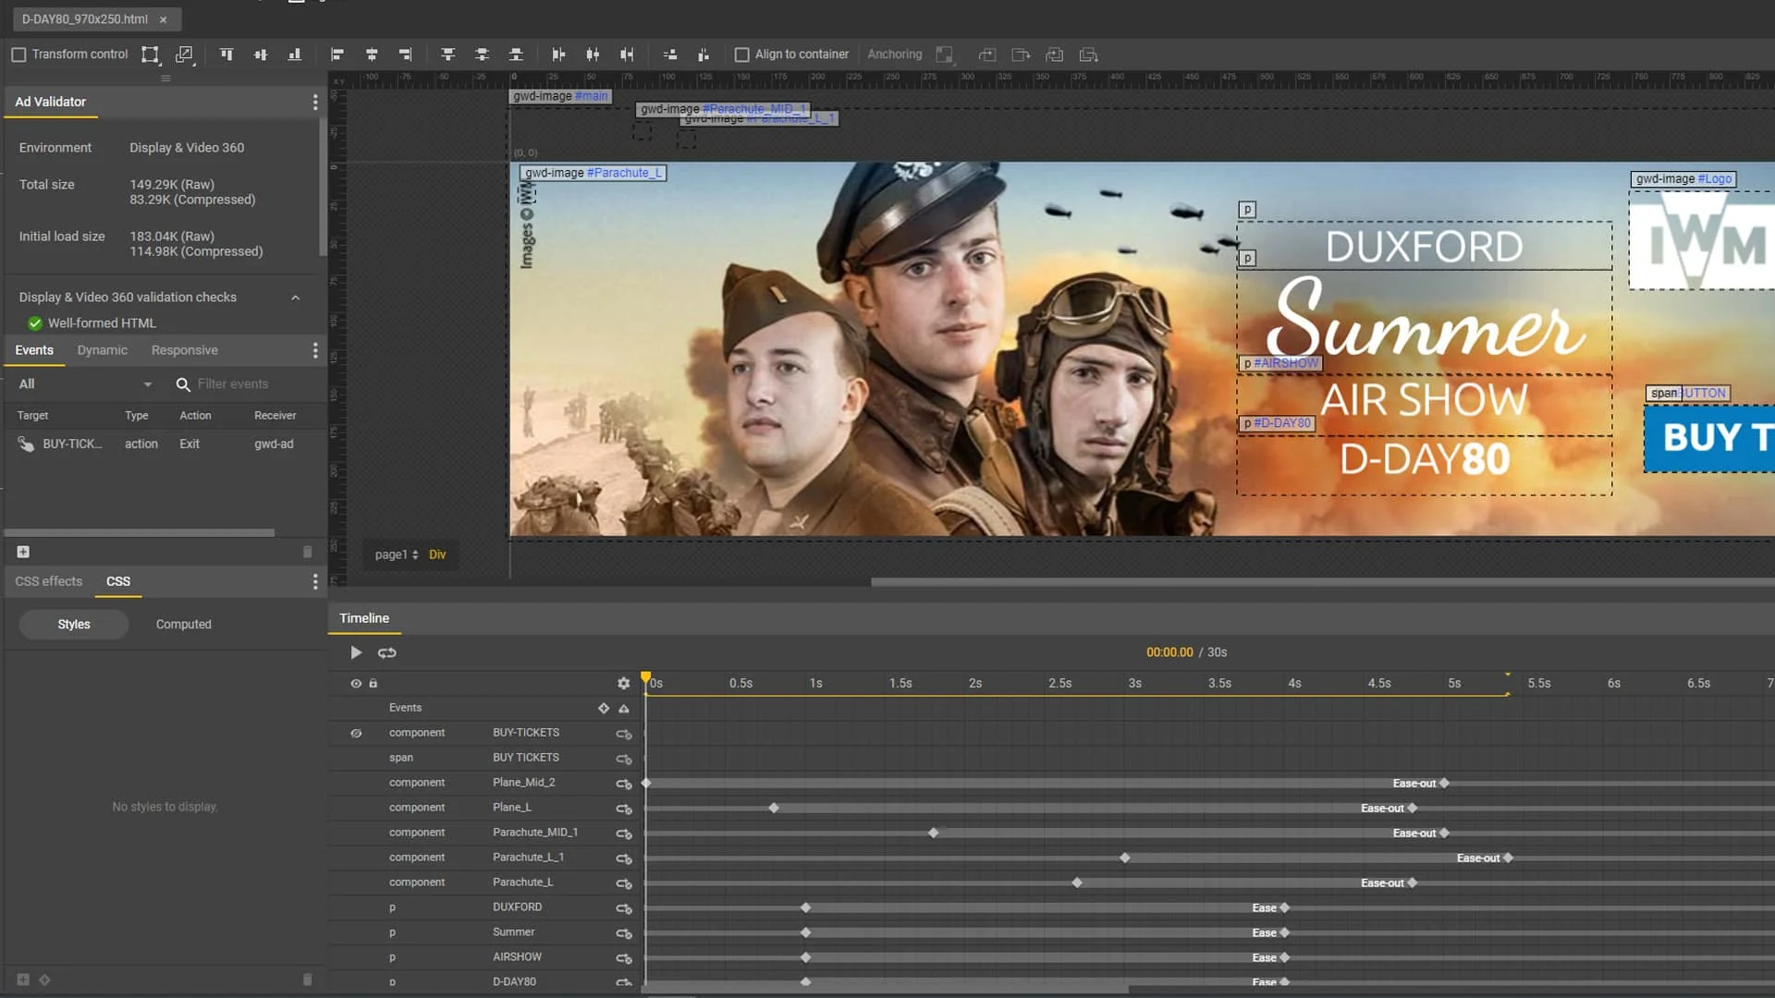Click the resize-bounding-box transform icon in toolbar

[x=150, y=55]
